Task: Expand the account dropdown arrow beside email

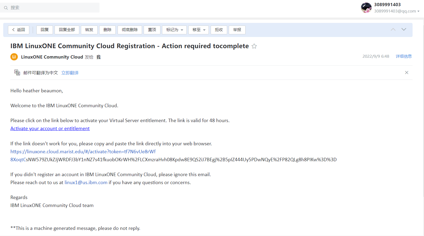Action: pyautogui.click(x=418, y=11)
